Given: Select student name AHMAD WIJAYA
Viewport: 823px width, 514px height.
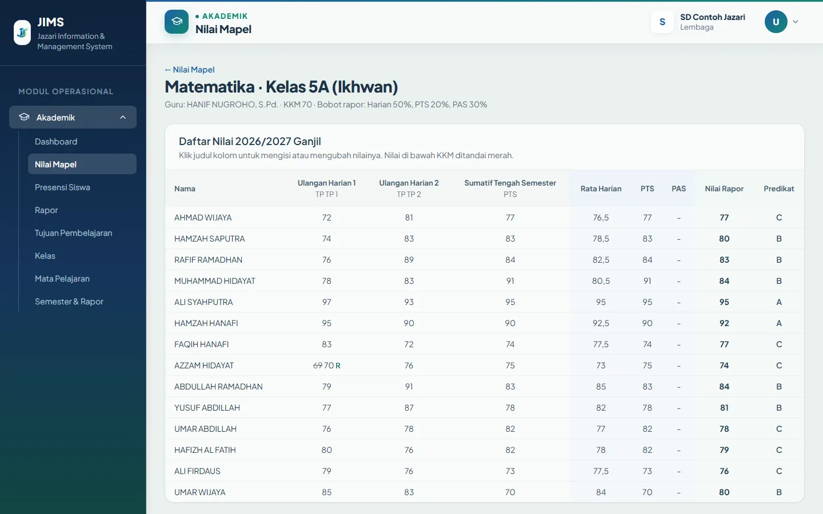Looking at the screenshot, I should (203, 218).
